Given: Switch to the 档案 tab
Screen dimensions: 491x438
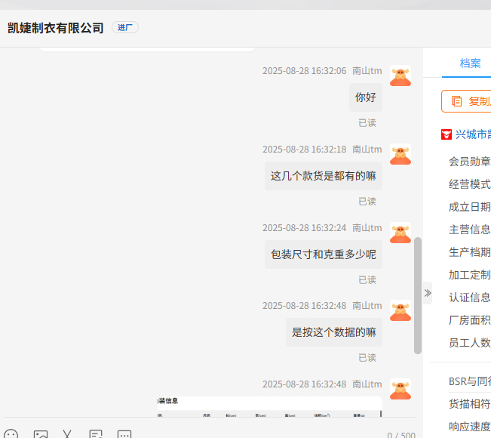Looking at the screenshot, I should [x=470, y=63].
